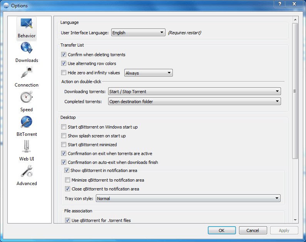Open the Downloads globe icon
Viewport: 306px width, 242px height.
27,48
